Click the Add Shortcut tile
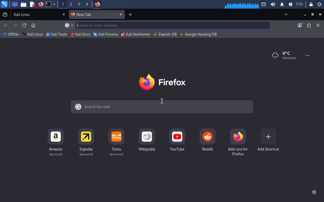 (x=268, y=137)
